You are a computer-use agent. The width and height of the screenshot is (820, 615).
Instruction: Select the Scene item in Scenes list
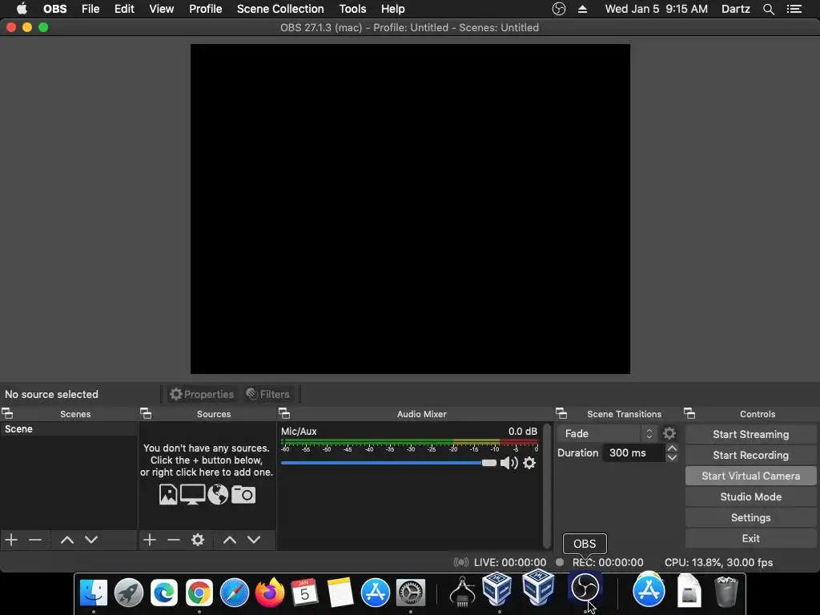click(69, 429)
